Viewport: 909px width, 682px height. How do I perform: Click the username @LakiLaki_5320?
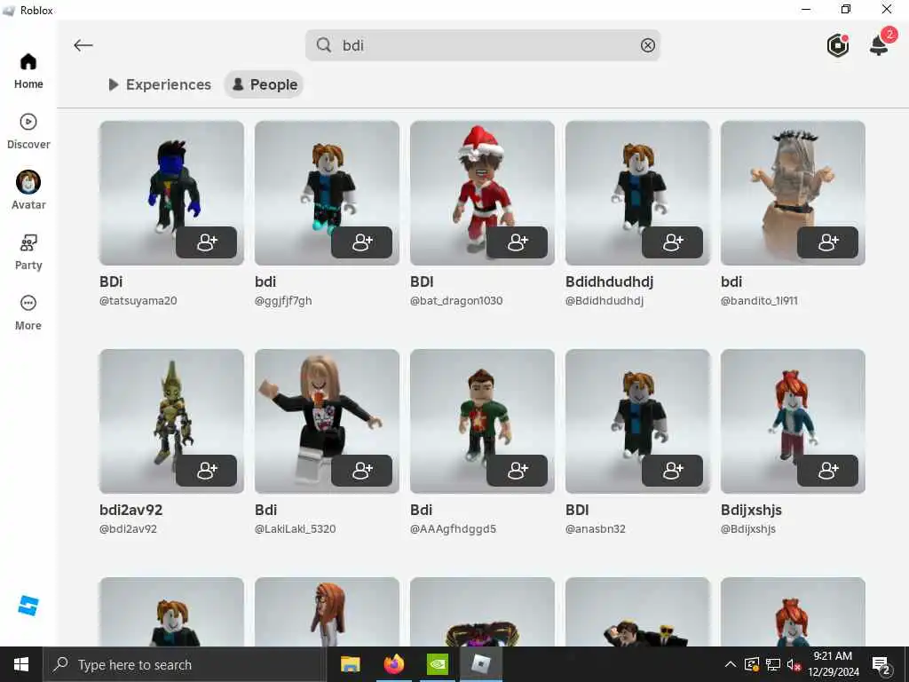(295, 529)
